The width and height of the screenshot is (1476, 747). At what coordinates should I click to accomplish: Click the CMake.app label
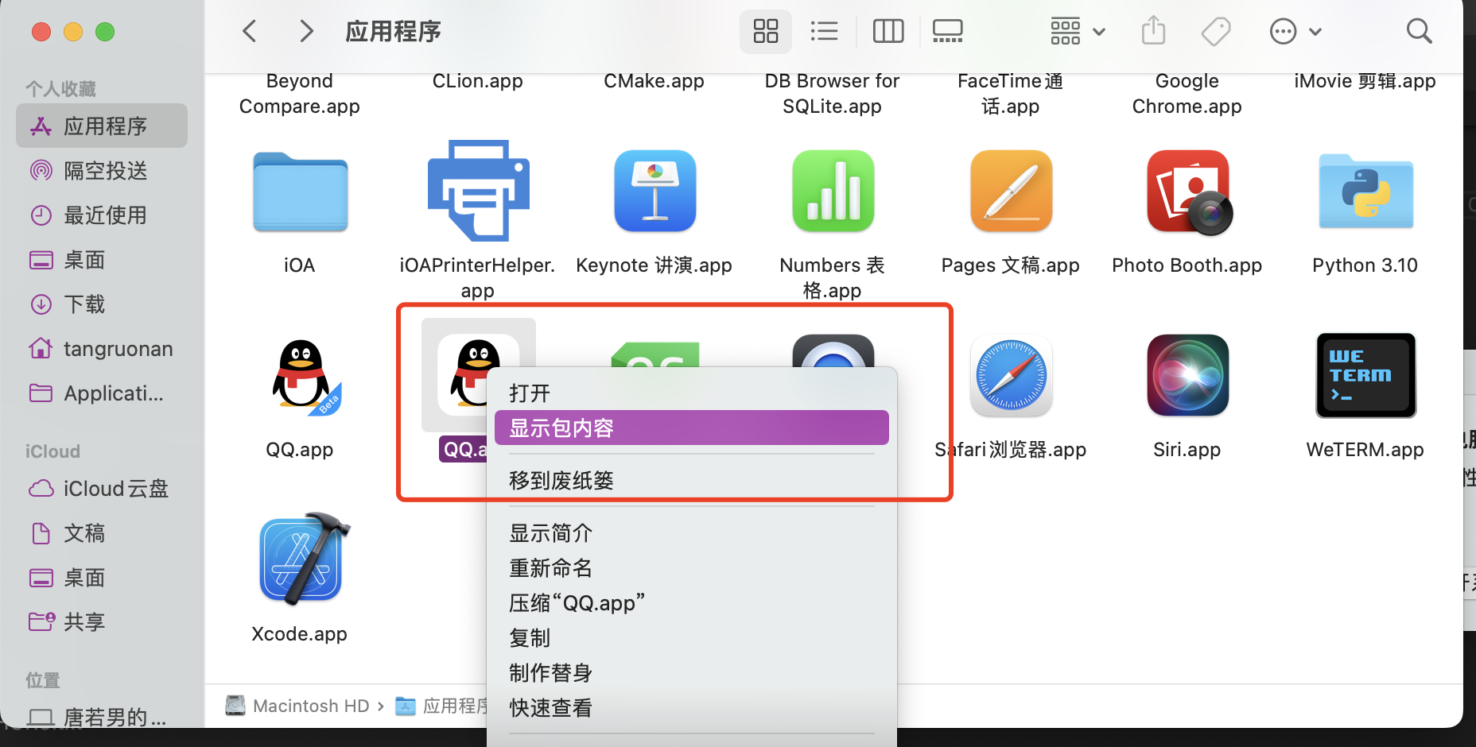[654, 81]
